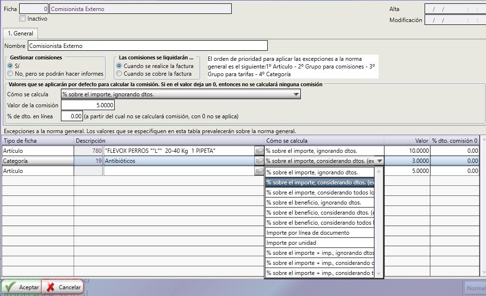Toggle the Inactivo checkbox
The width and height of the screenshot is (486, 296).
tap(23, 19)
